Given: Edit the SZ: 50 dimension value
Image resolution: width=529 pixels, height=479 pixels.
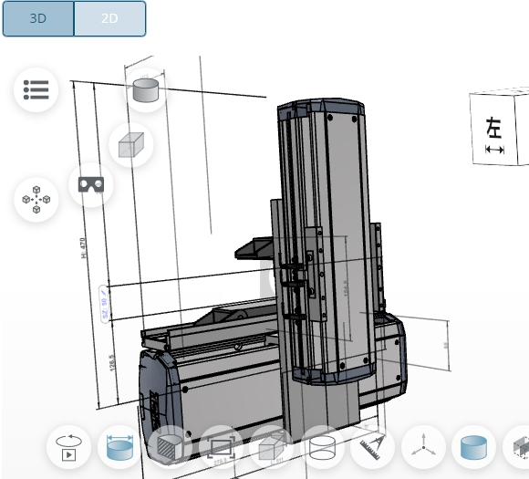Looking at the screenshot, I should coord(105,304).
